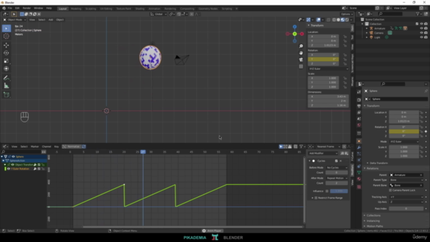Select the Scale tool
430x242 pixels.
[x=6, y=61]
